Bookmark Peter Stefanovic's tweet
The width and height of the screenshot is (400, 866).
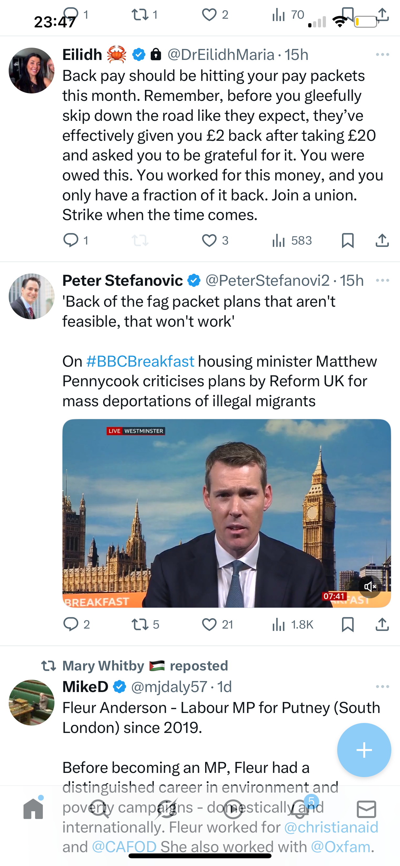(348, 625)
